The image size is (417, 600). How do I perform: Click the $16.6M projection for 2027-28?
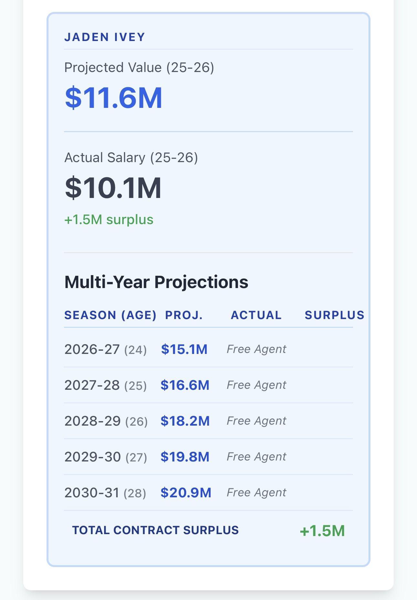(185, 385)
